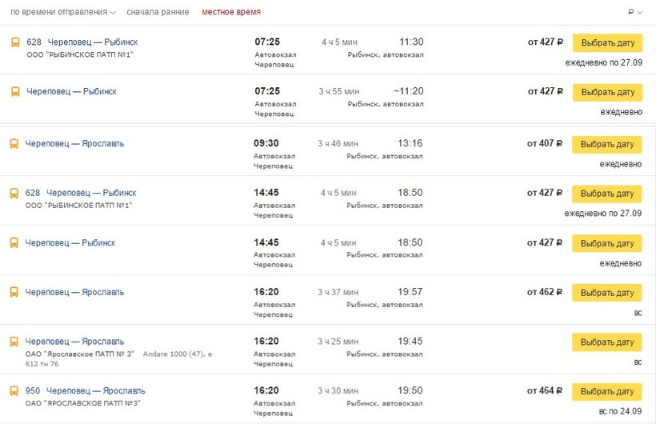This screenshot has width=656, height=424.
Task: Click the bus icon for route 950 Череповец — Ярославль
Action: coord(14,391)
